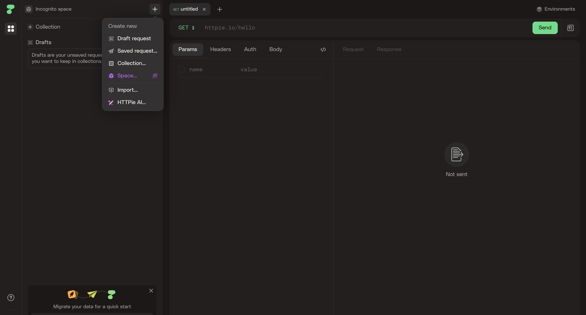This screenshot has height=315, width=586.
Task: Close the untitled request tab
Action: coord(204,9)
